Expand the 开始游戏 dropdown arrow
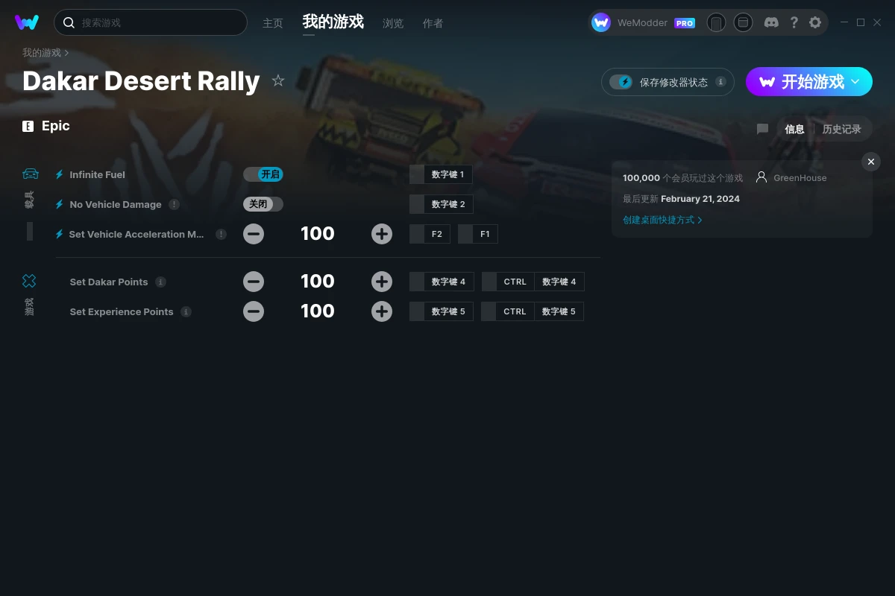 tap(855, 82)
